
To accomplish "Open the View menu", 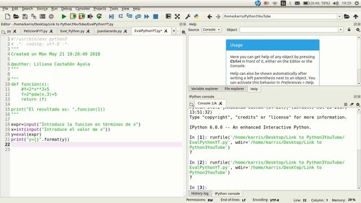I will pyautogui.click(x=125, y=9).
